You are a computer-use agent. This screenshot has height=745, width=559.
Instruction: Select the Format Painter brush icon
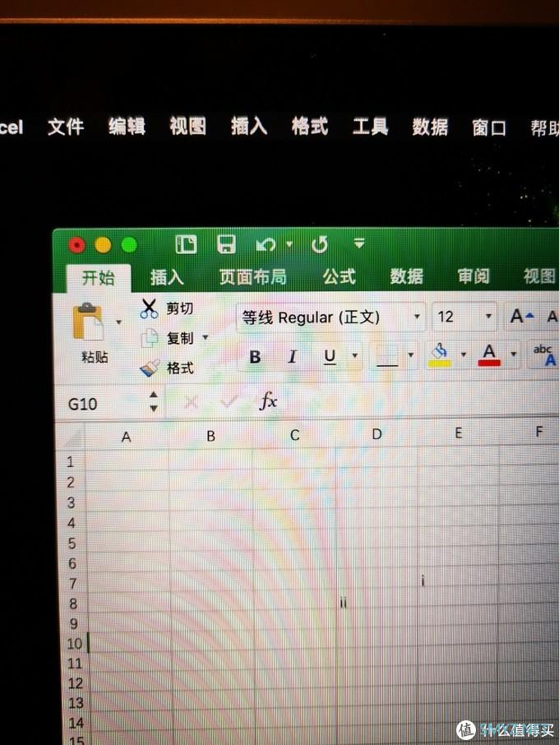click(x=150, y=368)
